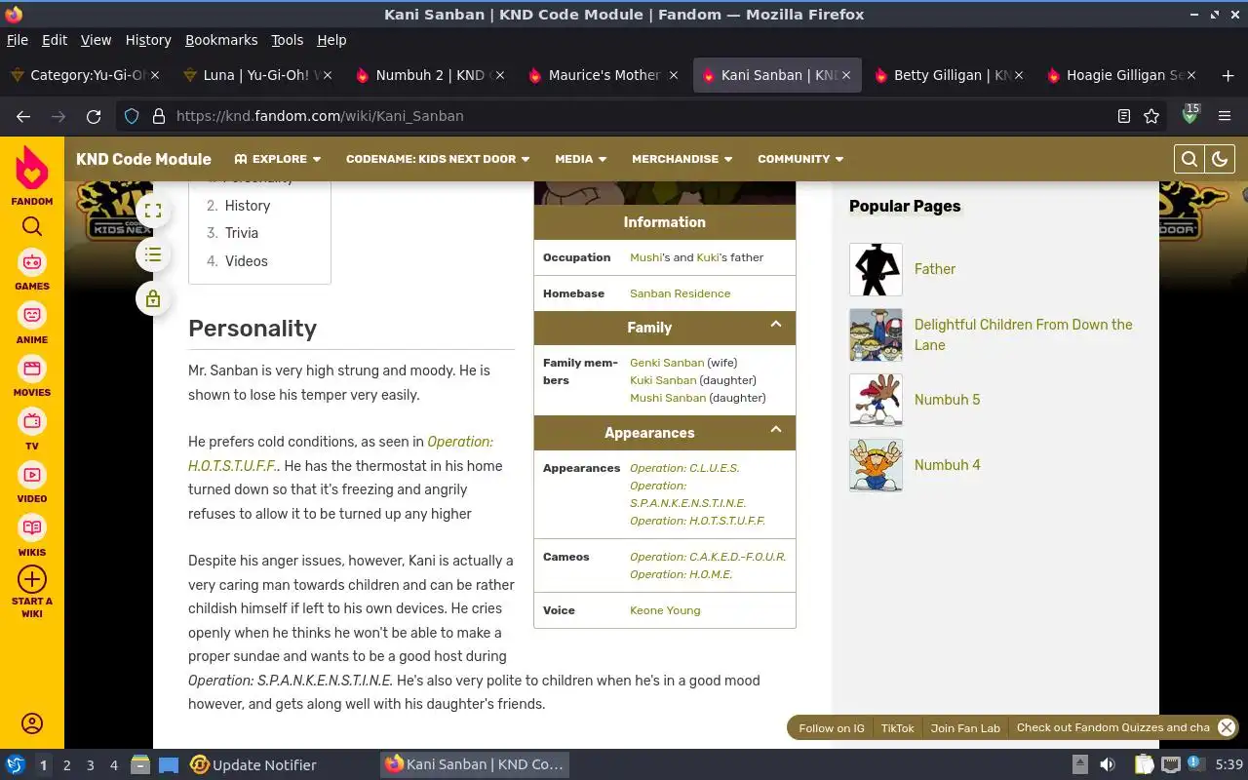Switch to Betty Gilligan tab
Viewport: 1248px width, 780px height.
(951, 75)
